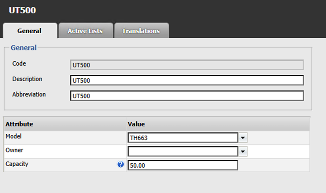Click the empty Owner combo box field
The image size is (326, 193).
coord(183,152)
